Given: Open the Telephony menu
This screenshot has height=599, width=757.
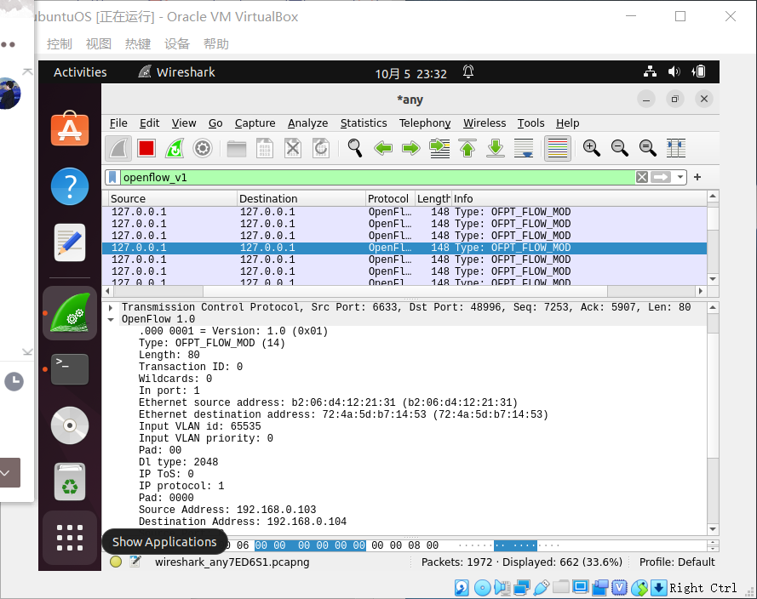Looking at the screenshot, I should pos(425,123).
